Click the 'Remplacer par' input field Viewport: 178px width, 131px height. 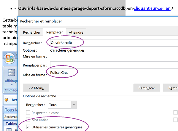pos(114,65)
